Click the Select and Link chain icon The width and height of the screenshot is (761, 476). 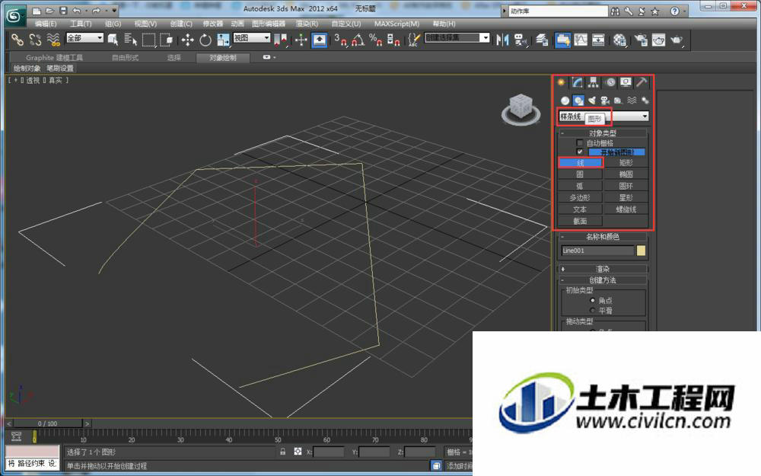(18, 40)
